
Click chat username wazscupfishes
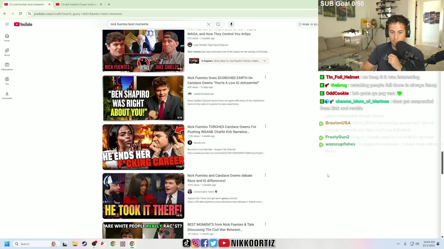pyautogui.click(x=340, y=144)
